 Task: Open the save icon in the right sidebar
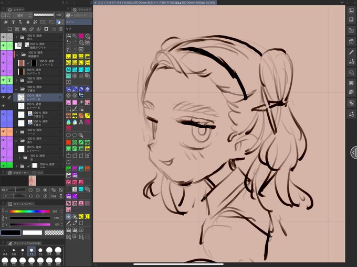pos(351,20)
